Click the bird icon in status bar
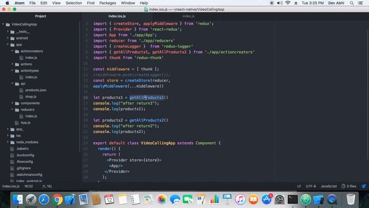The height and width of the screenshot is (208, 369). [364, 186]
